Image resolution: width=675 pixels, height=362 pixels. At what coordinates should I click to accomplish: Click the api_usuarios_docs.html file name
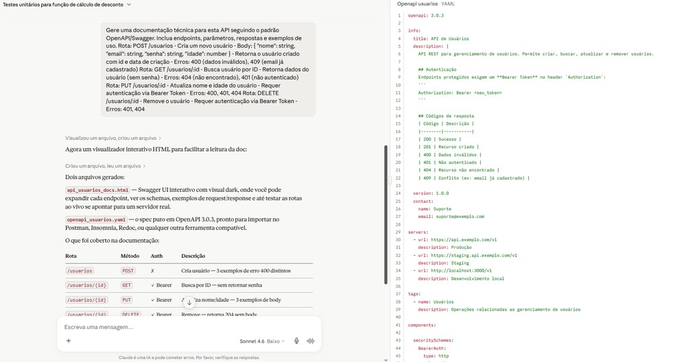coord(97,190)
